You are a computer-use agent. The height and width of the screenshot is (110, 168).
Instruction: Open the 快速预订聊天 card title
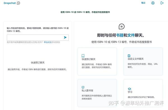click(88, 59)
